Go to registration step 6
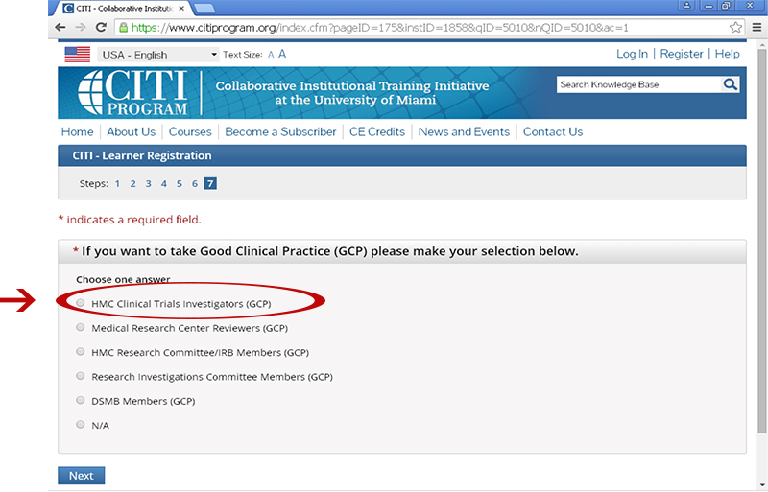The width and height of the screenshot is (768, 492). click(x=195, y=183)
